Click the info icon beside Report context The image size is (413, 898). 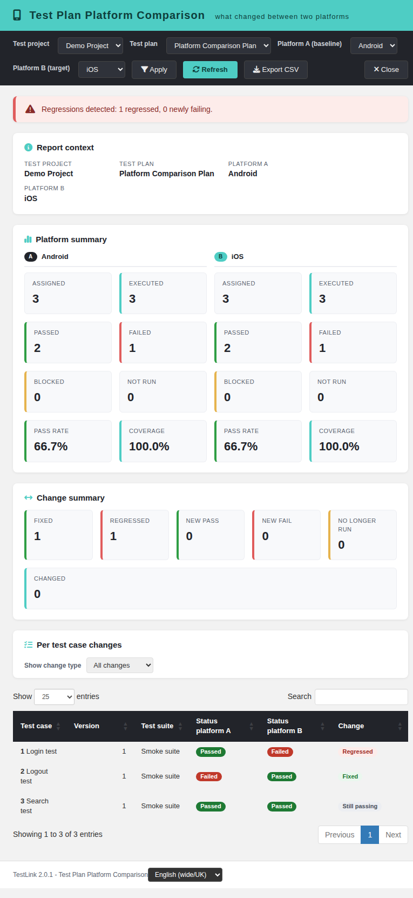[x=29, y=148]
